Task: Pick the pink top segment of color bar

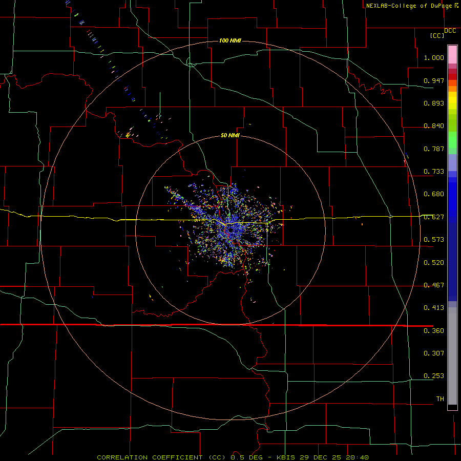Action: click(x=452, y=54)
